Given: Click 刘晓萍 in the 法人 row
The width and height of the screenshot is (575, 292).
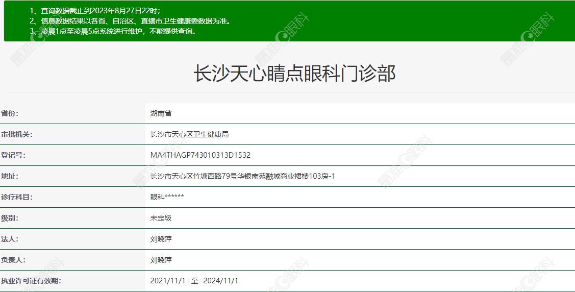Looking at the screenshot, I should 161,239.
